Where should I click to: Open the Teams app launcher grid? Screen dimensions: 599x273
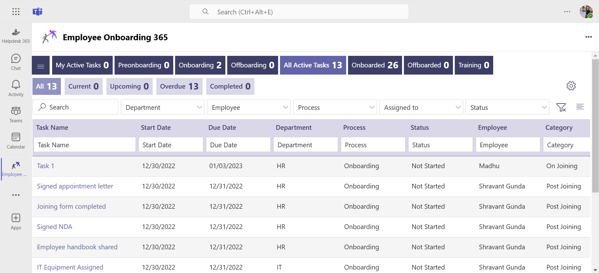(x=16, y=12)
